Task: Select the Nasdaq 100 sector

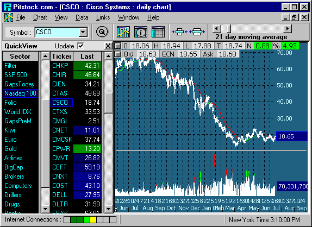Action: click(20, 93)
